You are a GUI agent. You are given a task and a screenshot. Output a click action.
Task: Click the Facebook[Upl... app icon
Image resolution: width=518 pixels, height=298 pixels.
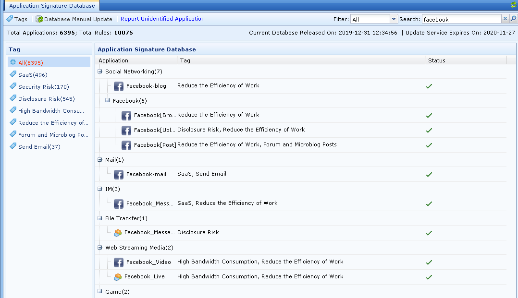[126, 131]
